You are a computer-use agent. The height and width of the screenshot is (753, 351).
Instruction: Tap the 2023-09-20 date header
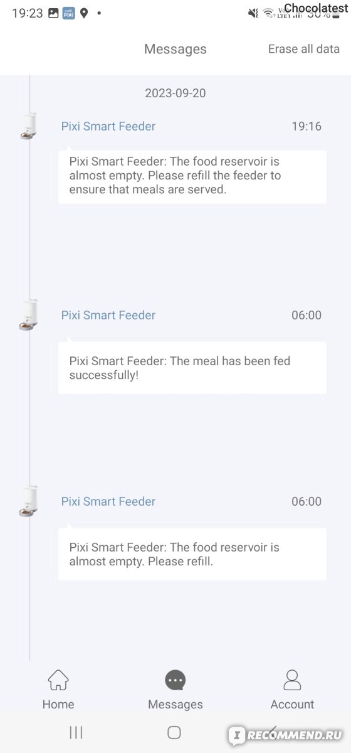coord(175,93)
